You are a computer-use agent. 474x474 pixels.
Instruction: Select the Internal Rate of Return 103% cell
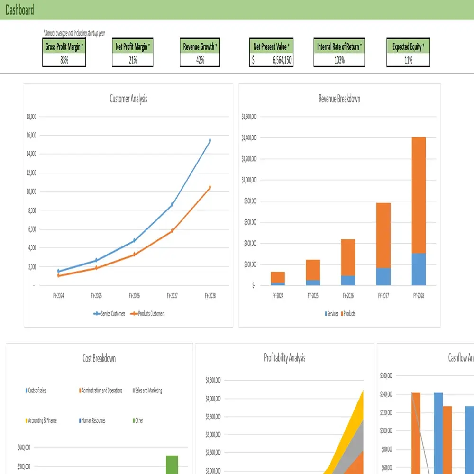339,60
